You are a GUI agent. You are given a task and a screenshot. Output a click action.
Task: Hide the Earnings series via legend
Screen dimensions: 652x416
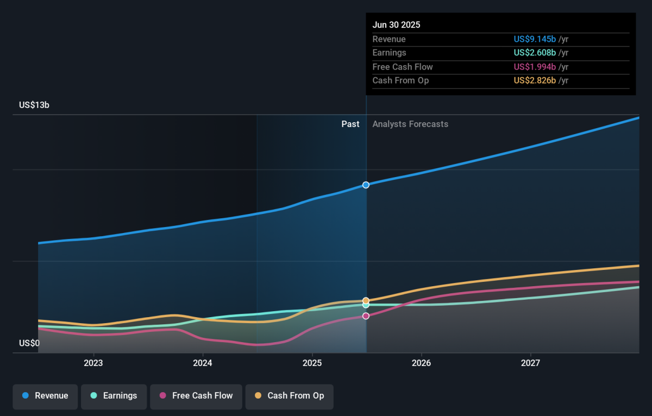pos(114,396)
